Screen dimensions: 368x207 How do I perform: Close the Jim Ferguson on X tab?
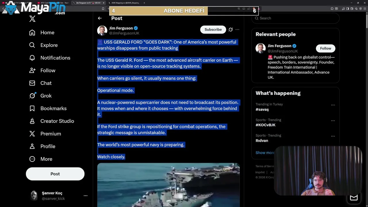(x=103, y=3)
